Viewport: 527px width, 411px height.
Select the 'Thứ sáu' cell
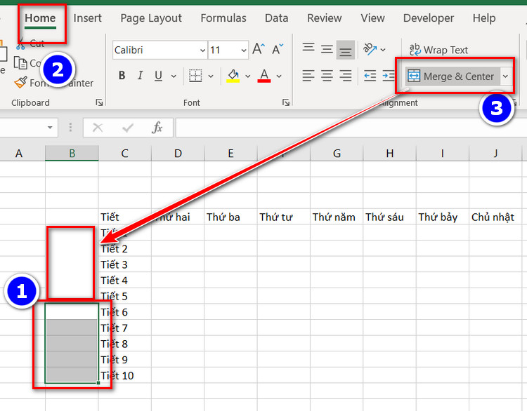tap(389, 217)
